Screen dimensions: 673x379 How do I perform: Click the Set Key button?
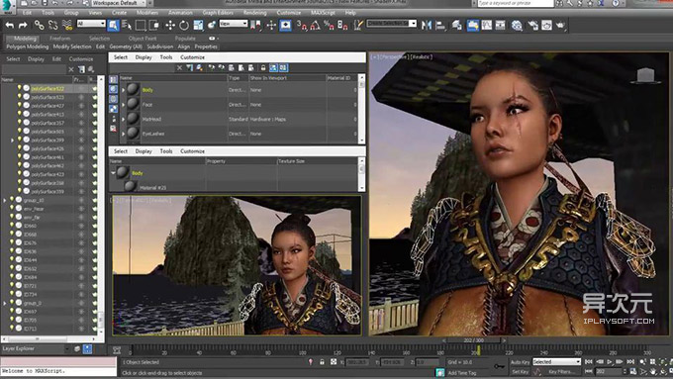pos(520,372)
